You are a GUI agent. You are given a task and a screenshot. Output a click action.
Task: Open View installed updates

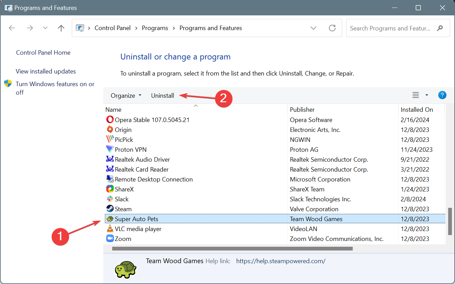click(x=45, y=71)
